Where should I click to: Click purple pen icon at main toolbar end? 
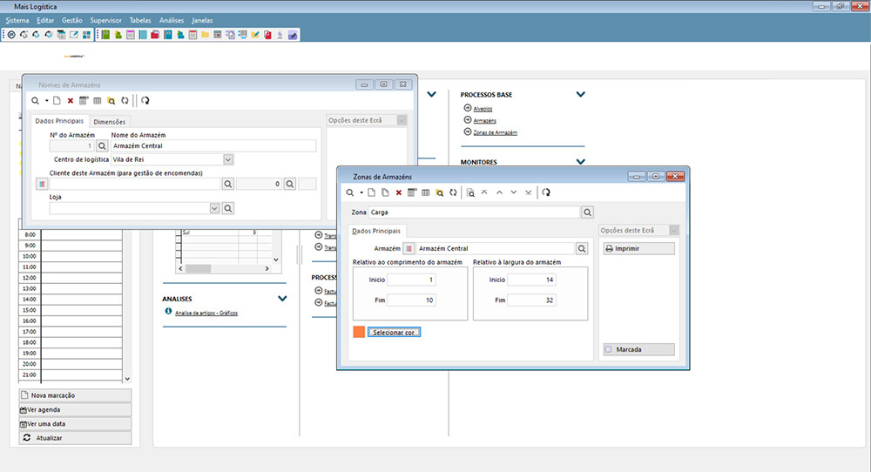(293, 35)
